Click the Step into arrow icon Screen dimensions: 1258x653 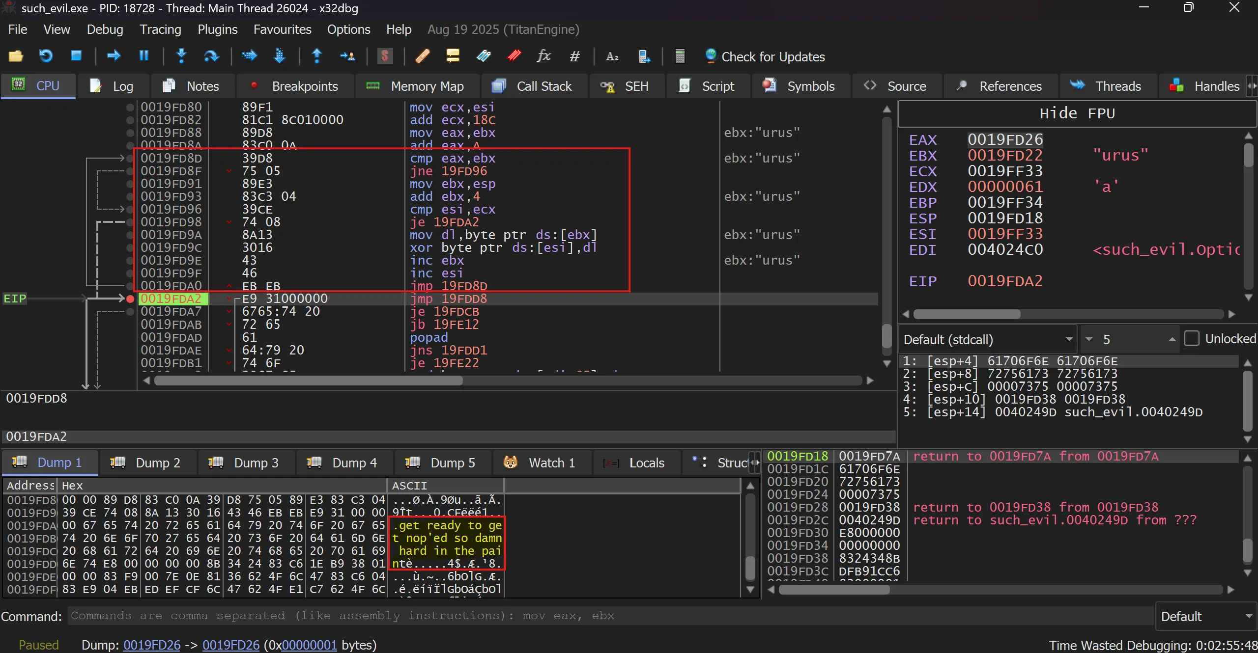coord(181,56)
